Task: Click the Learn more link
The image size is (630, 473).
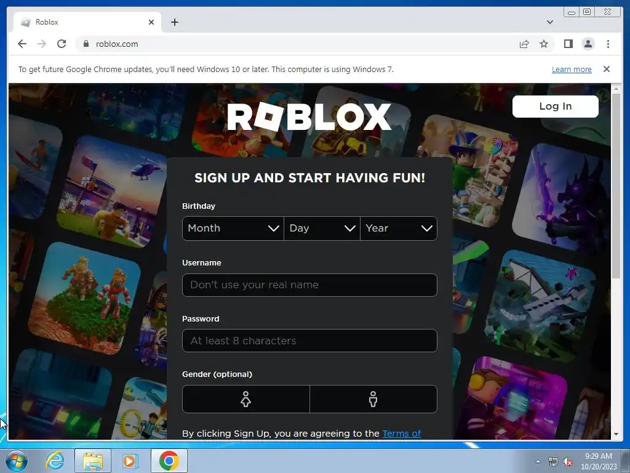Action: [572, 69]
